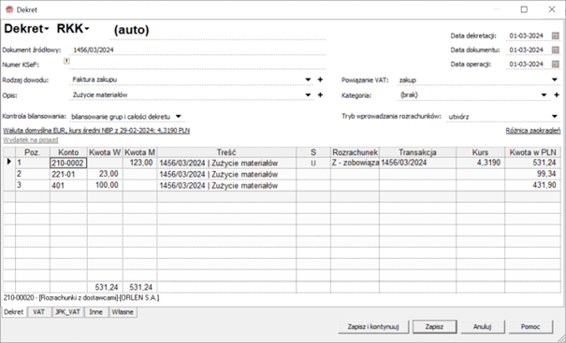Screen dimensions: 566x343
Task: Open the Data dokumentu calendar picker
Action: 555,50
